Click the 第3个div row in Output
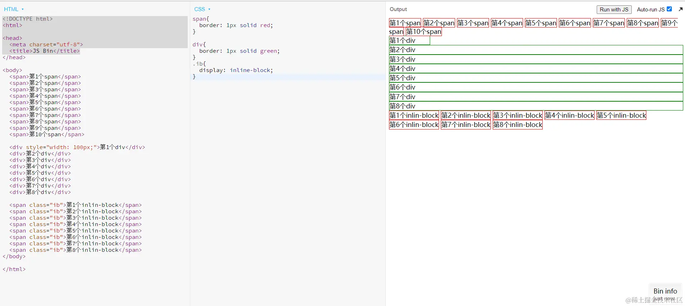Image resolution: width=685 pixels, height=306 pixels. point(536,59)
